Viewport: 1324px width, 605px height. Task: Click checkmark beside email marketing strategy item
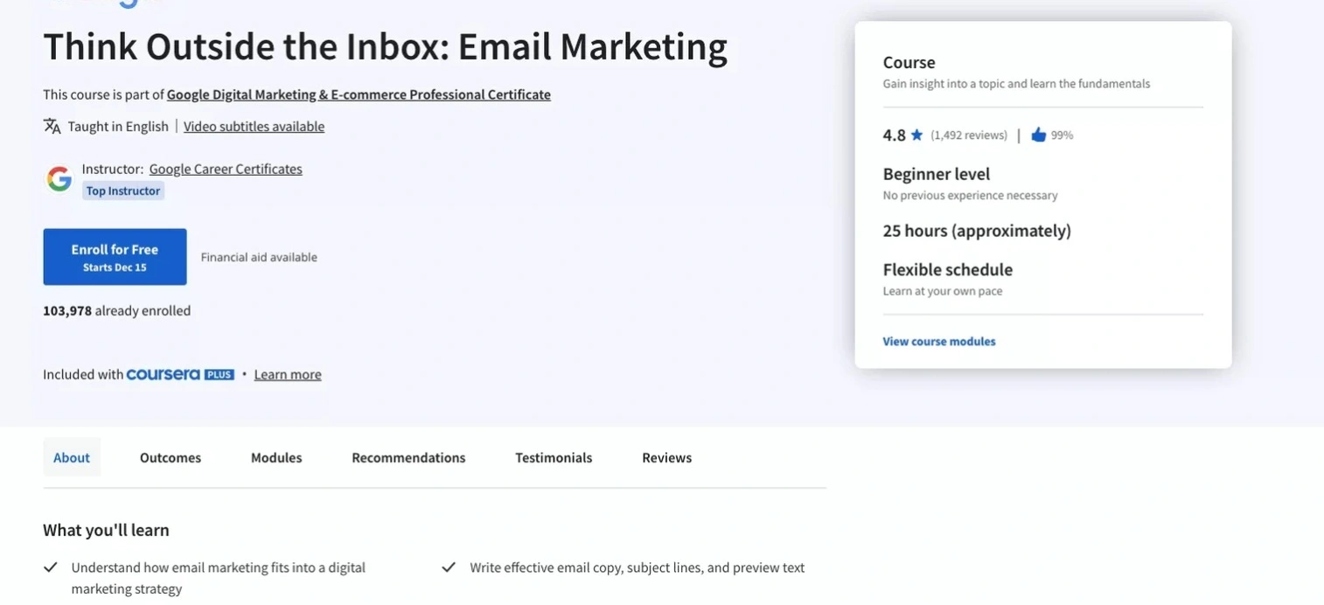51,567
